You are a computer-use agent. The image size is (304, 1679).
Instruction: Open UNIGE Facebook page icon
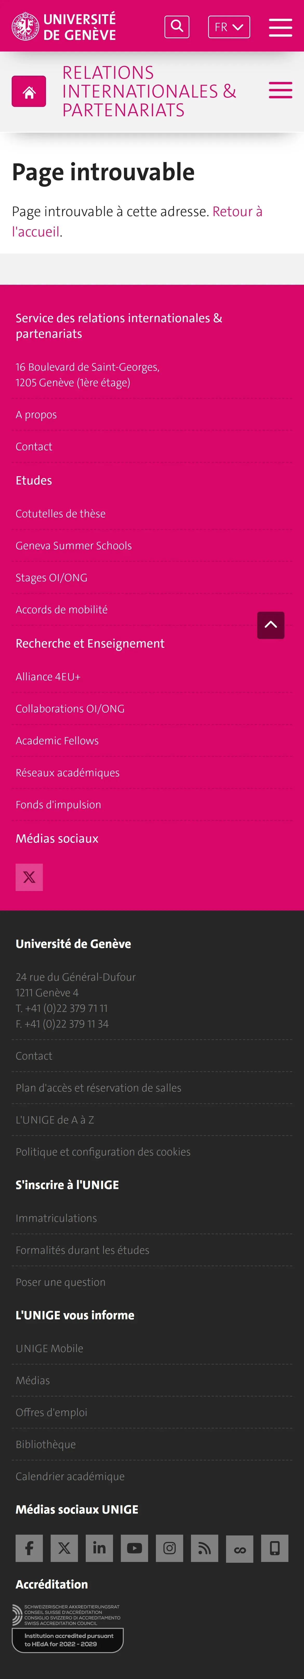click(x=29, y=1547)
